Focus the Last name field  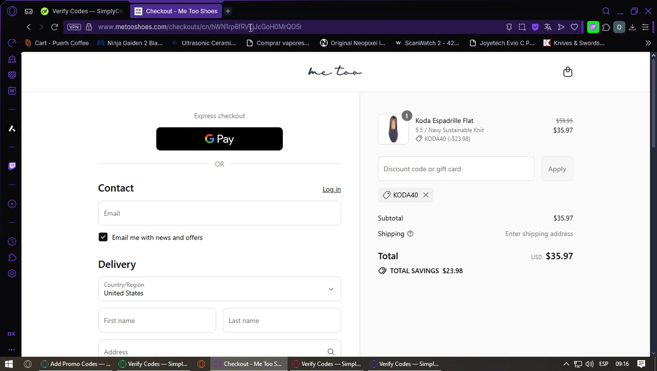point(282,321)
